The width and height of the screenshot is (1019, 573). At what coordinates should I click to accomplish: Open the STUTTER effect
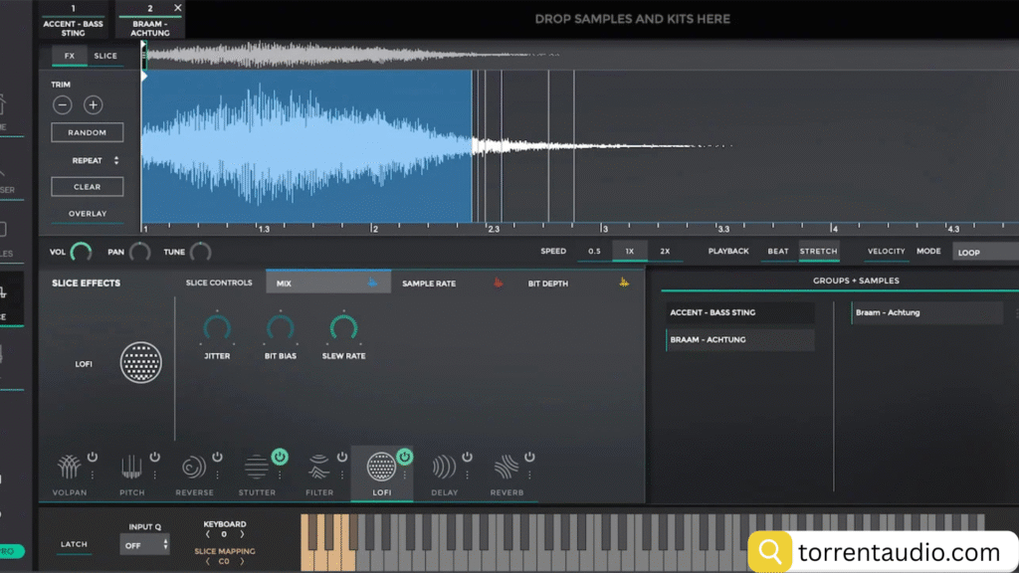(258, 468)
